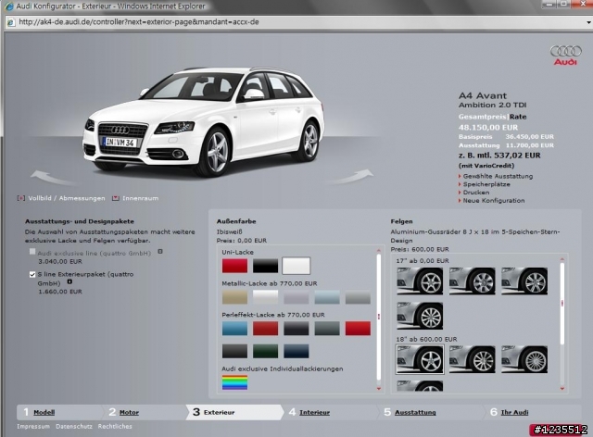Switch to the Innenraum view

[135, 198]
